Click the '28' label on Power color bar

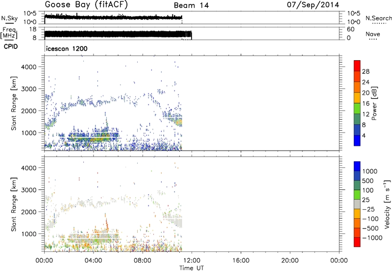pyautogui.click(x=366, y=71)
